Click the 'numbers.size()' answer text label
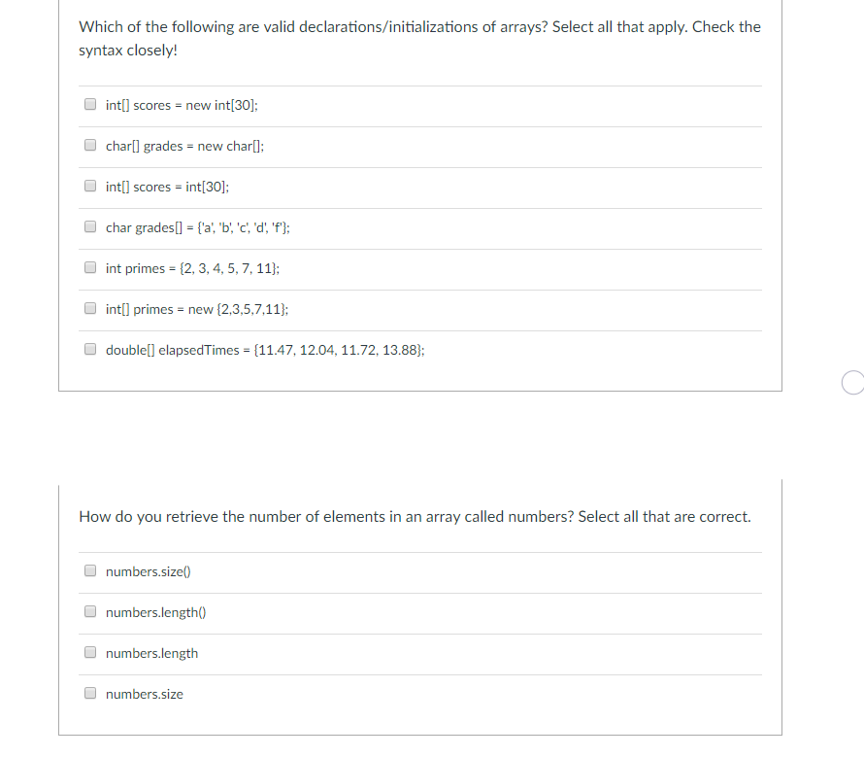The width and height of the screenshot is (864, 757). coord(148,570)
